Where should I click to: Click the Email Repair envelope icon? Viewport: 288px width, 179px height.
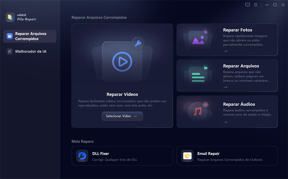pos(187,156)
